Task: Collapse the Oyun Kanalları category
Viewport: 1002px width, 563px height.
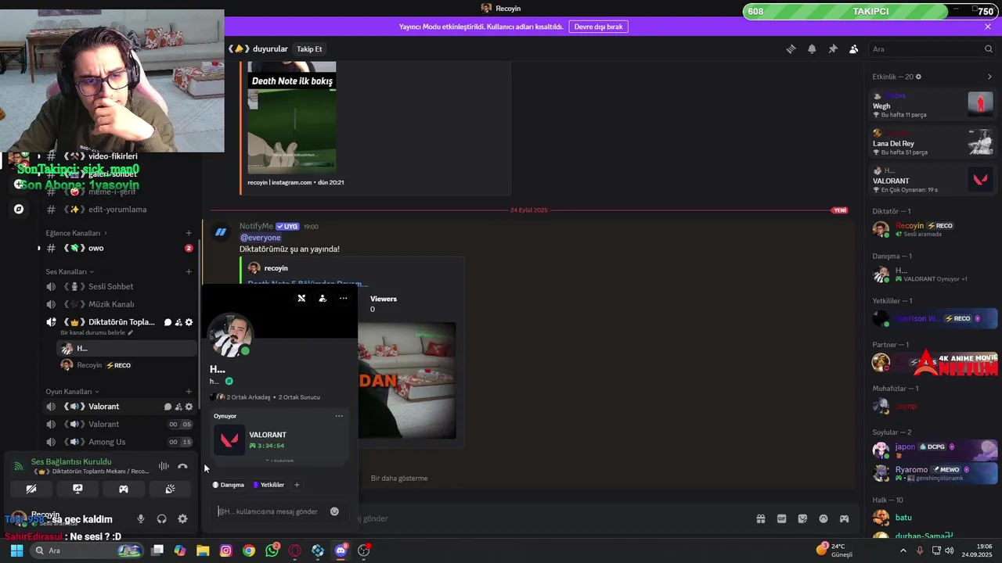Action: pyautogui.click(x=73, y=391)
